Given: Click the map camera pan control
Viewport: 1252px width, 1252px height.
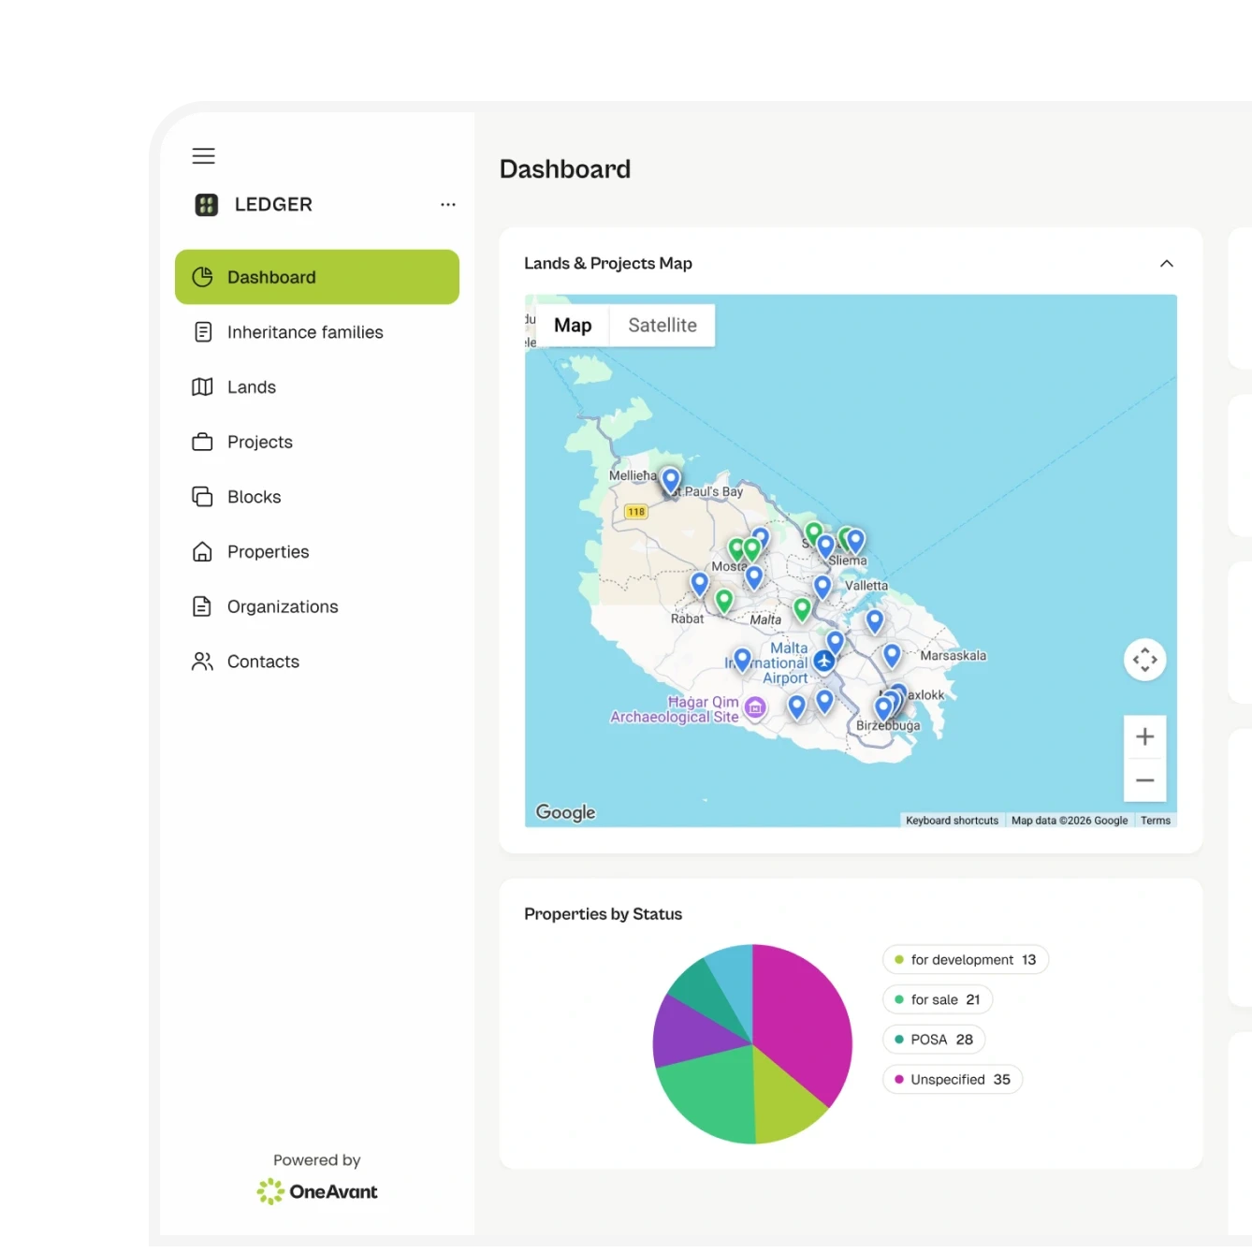Looking at the screenshot, I should [x=1144, y=660].
